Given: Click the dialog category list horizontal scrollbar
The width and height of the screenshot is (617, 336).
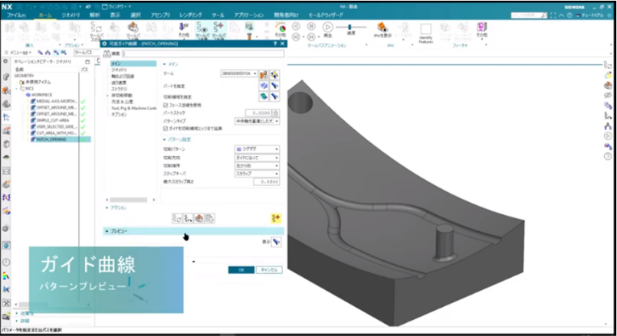Looking at the screenshot, I should (x=128, y=200).
